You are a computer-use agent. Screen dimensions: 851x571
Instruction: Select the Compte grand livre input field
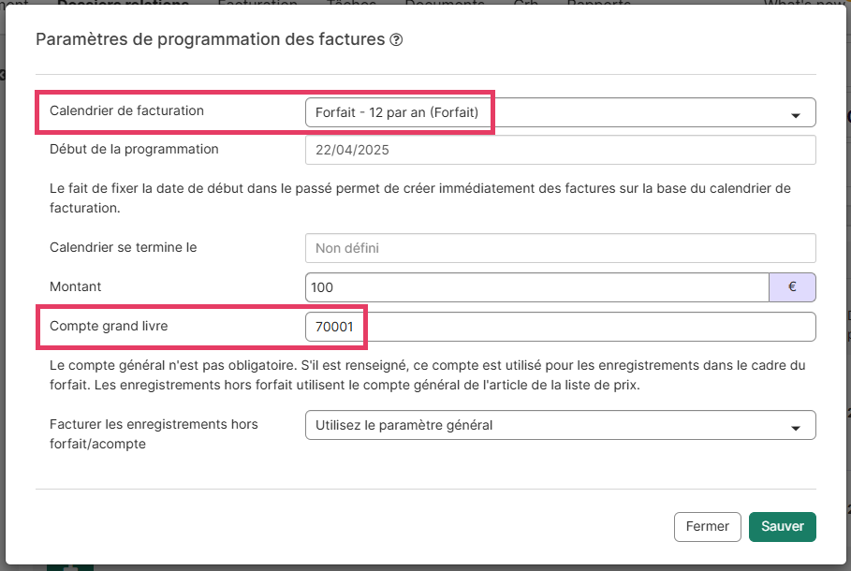pyautogui.click(x=560, y=327)
